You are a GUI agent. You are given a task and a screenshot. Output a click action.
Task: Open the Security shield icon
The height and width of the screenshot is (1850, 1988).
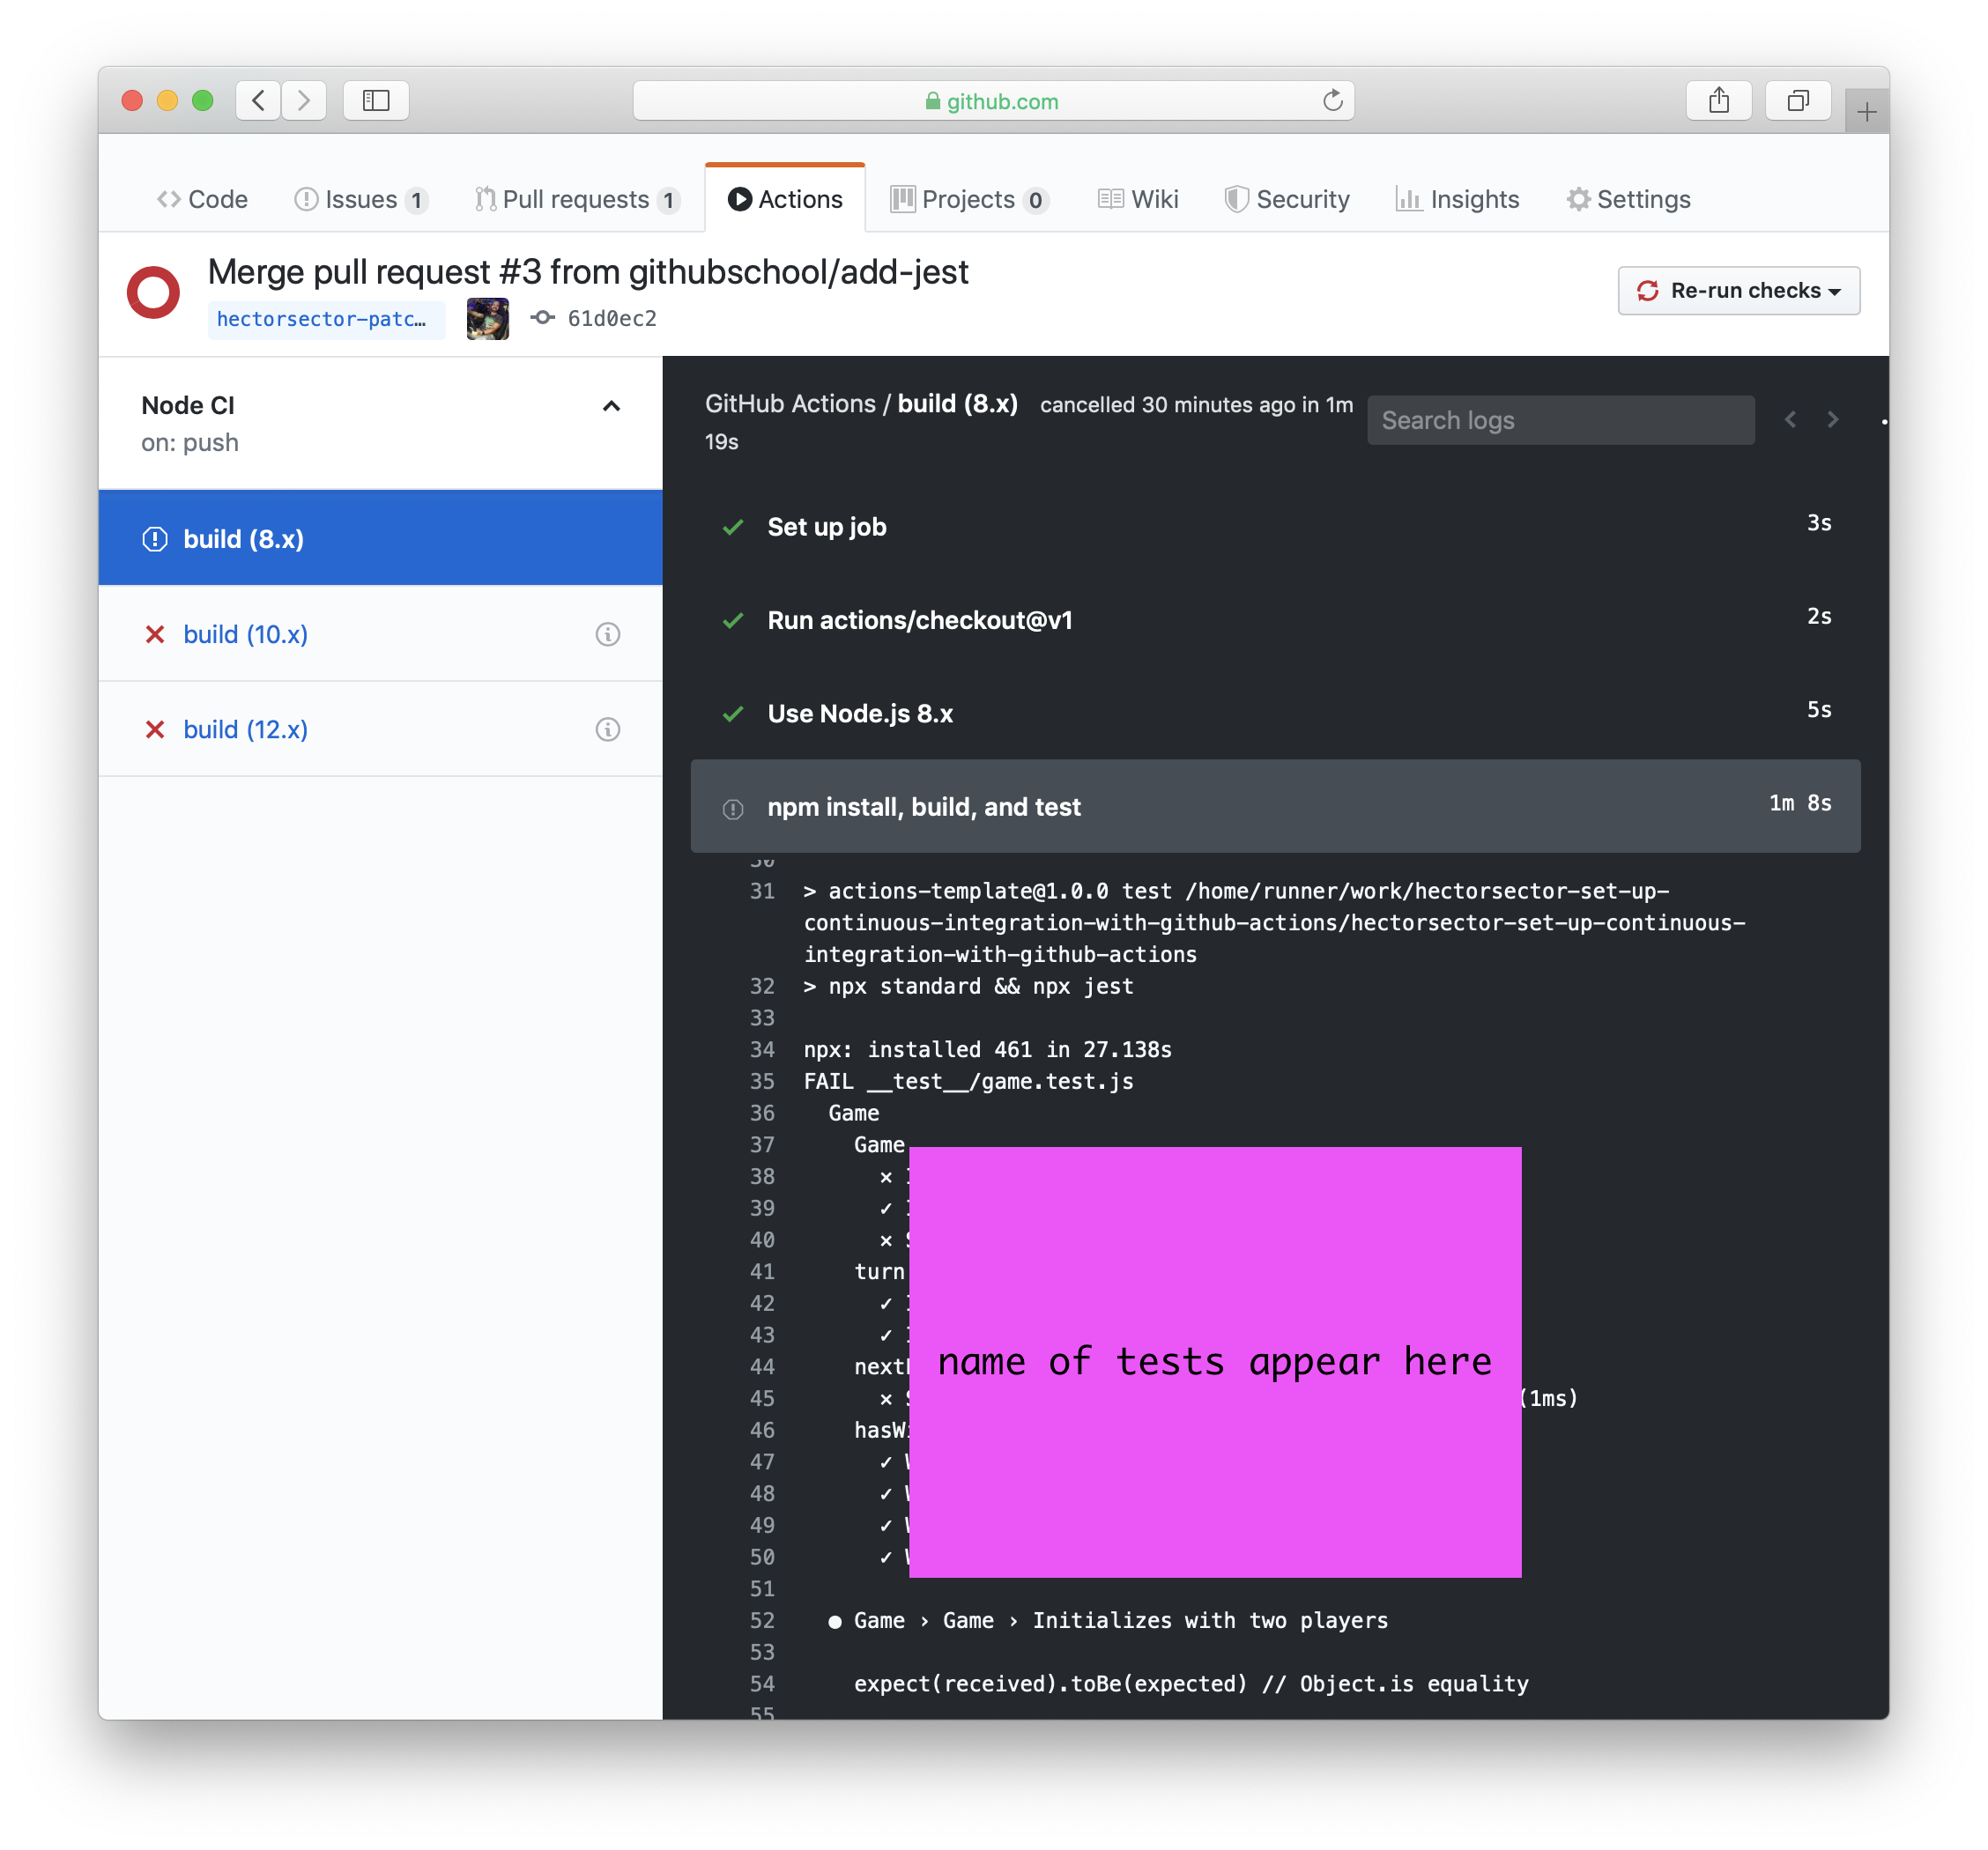(x=1237, y=199)
